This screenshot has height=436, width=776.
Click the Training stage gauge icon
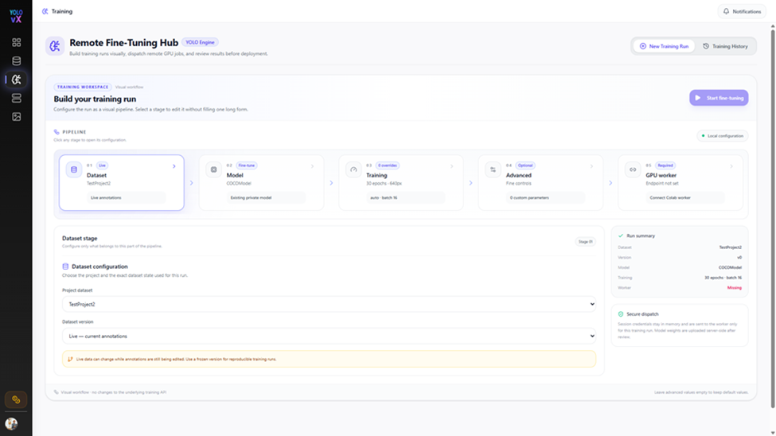[353, 169]
